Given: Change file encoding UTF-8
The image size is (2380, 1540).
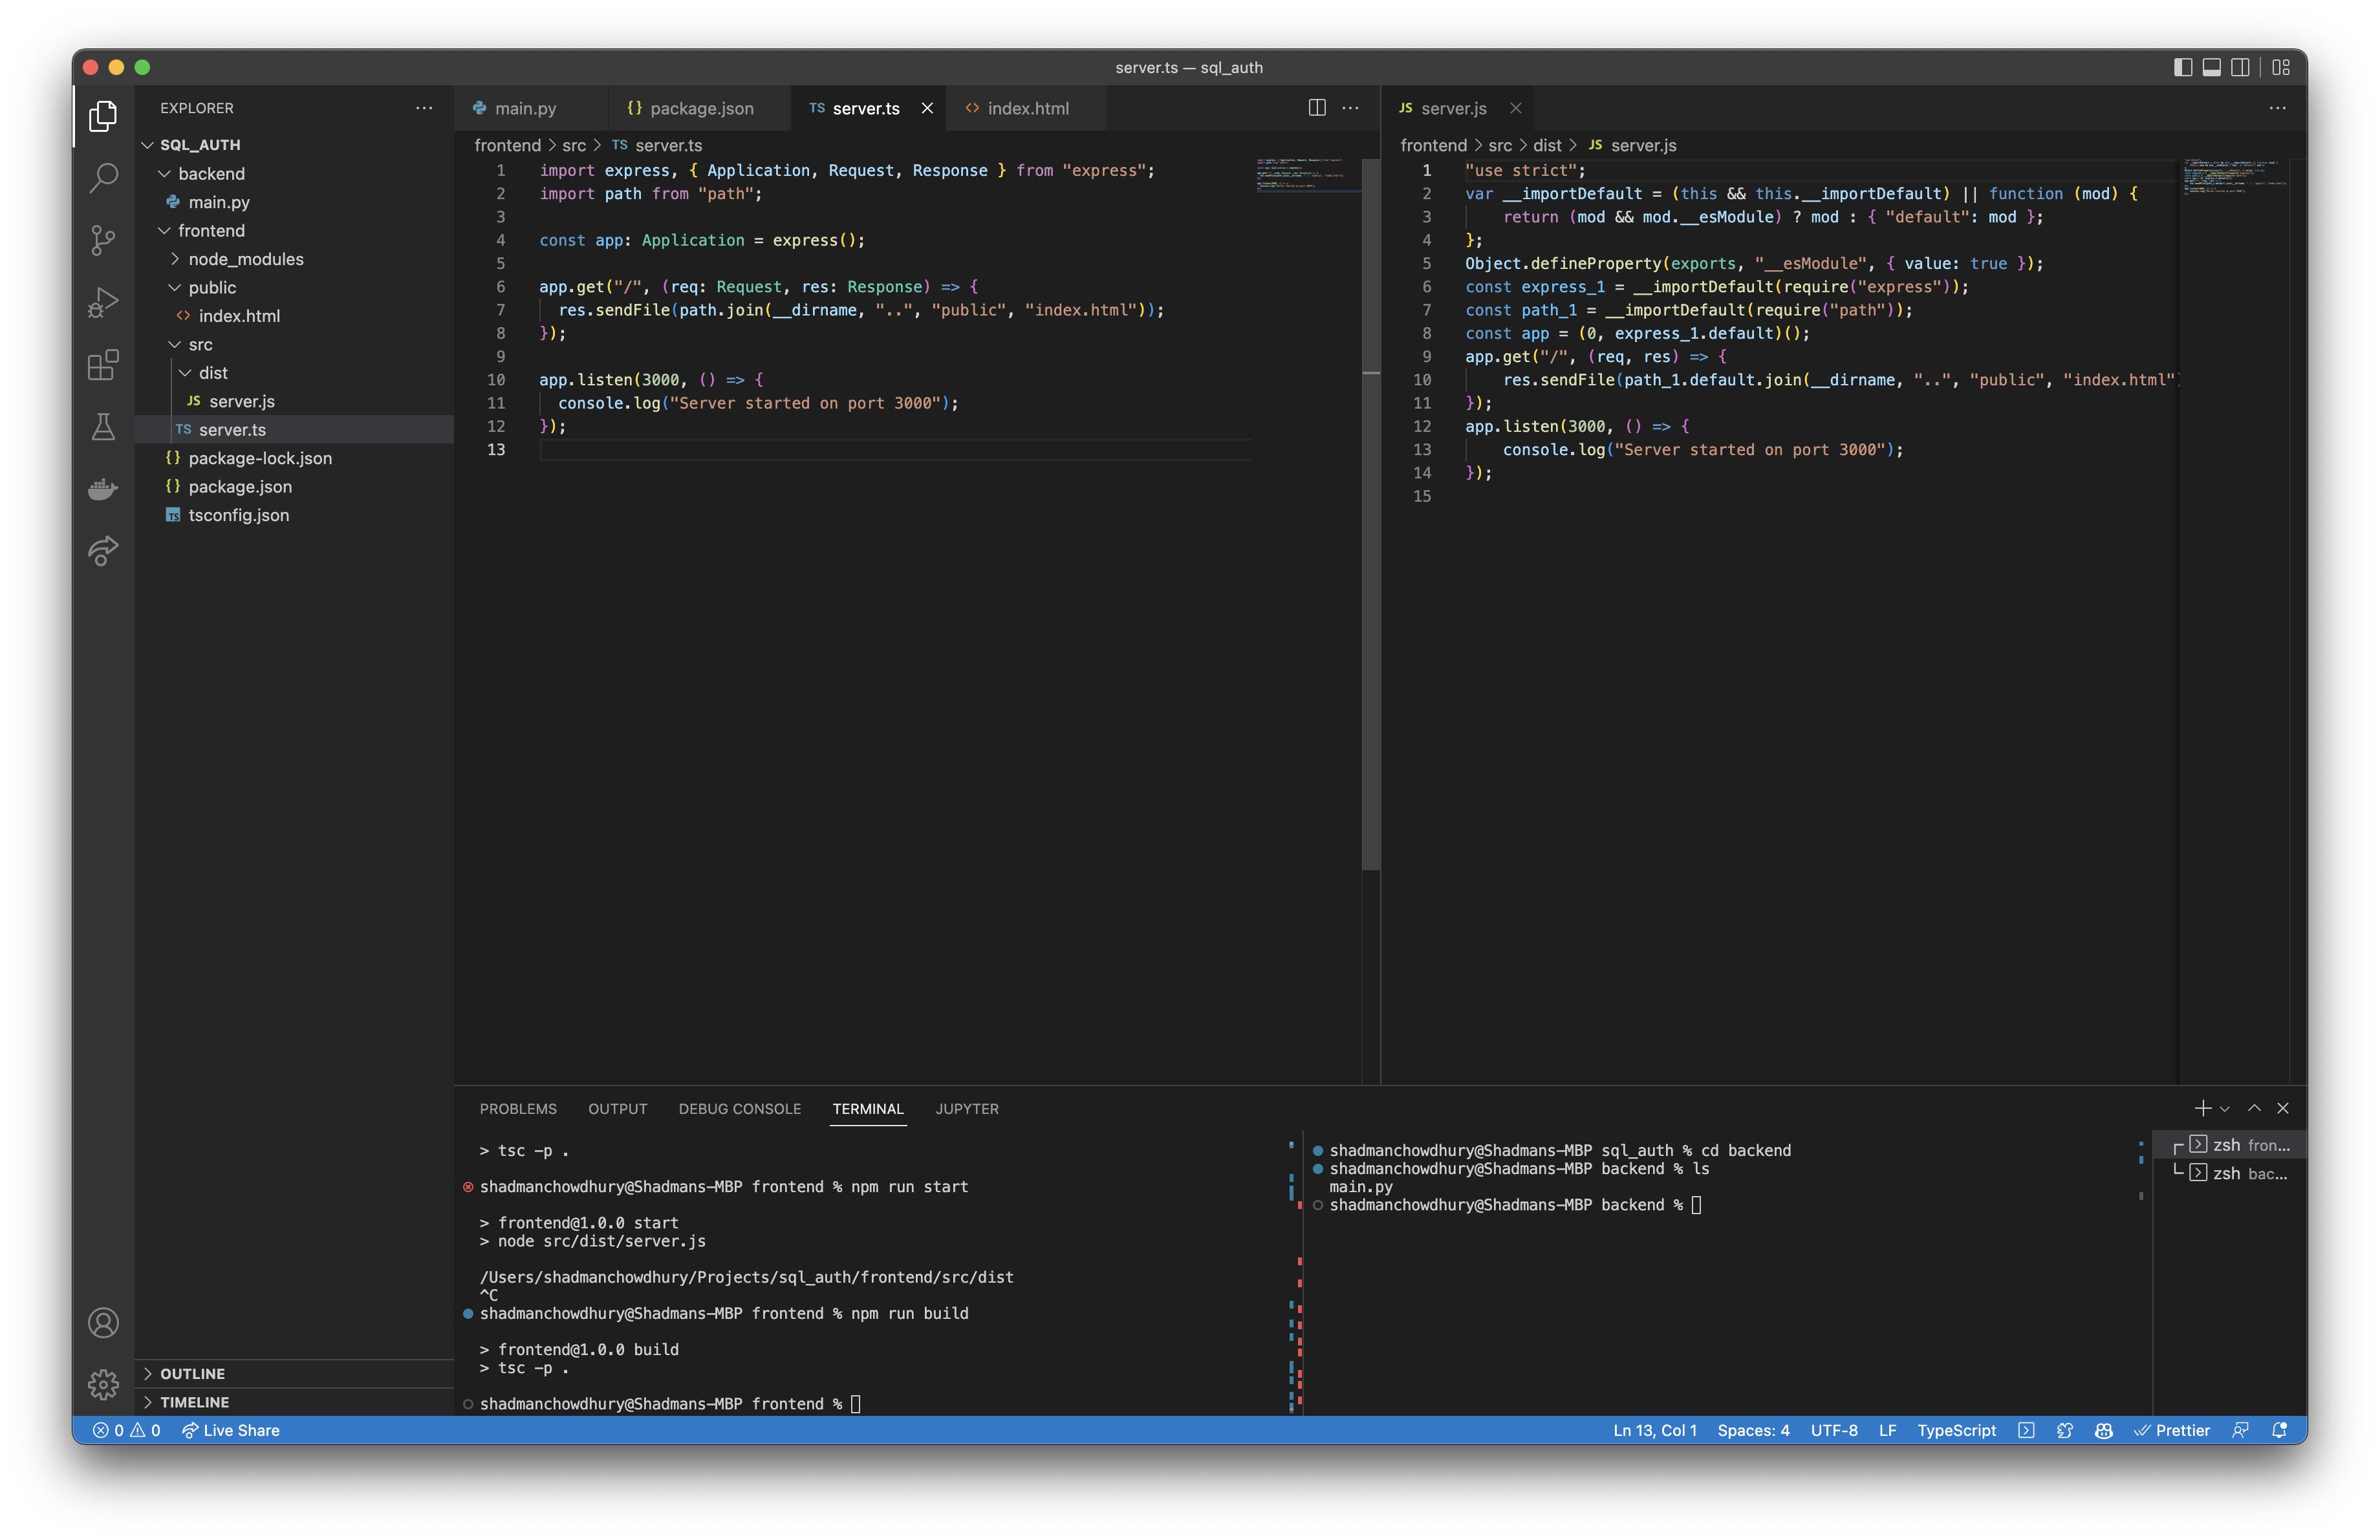Looking at the screenshot, I should [1833, 1430].
